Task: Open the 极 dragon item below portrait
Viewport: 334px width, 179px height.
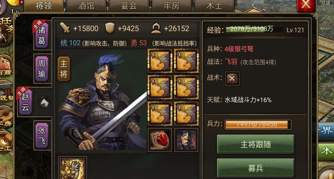Action: coord(72,168)
